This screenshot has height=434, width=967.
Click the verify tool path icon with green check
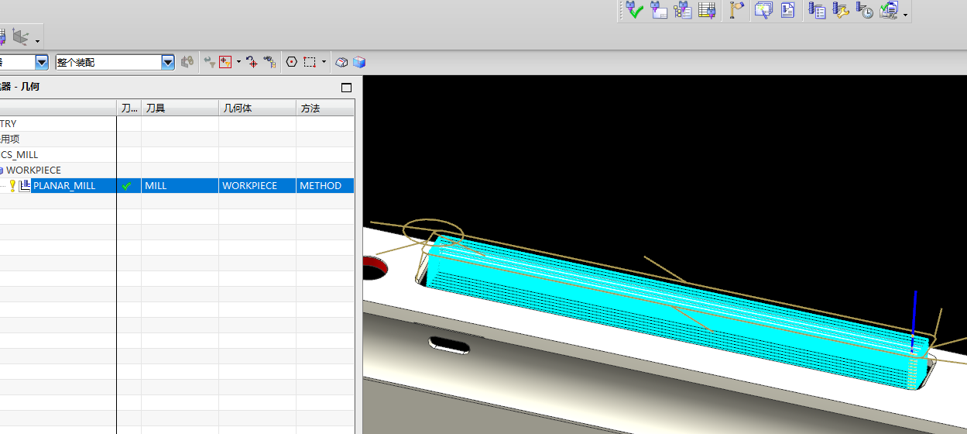click(635, 10)
